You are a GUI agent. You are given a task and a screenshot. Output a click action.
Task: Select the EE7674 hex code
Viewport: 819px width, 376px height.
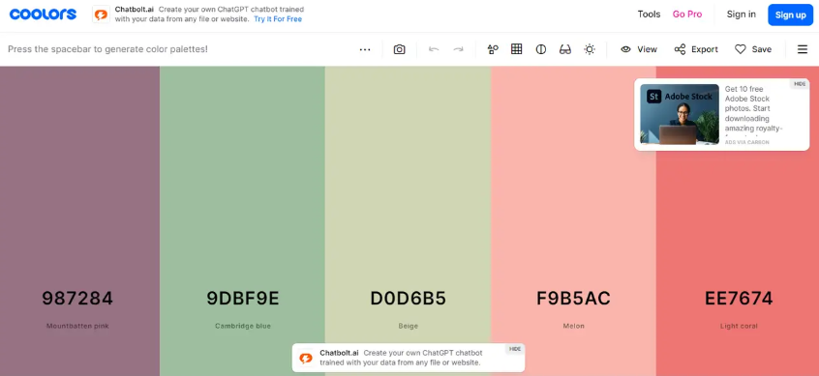tap(739, 299)
